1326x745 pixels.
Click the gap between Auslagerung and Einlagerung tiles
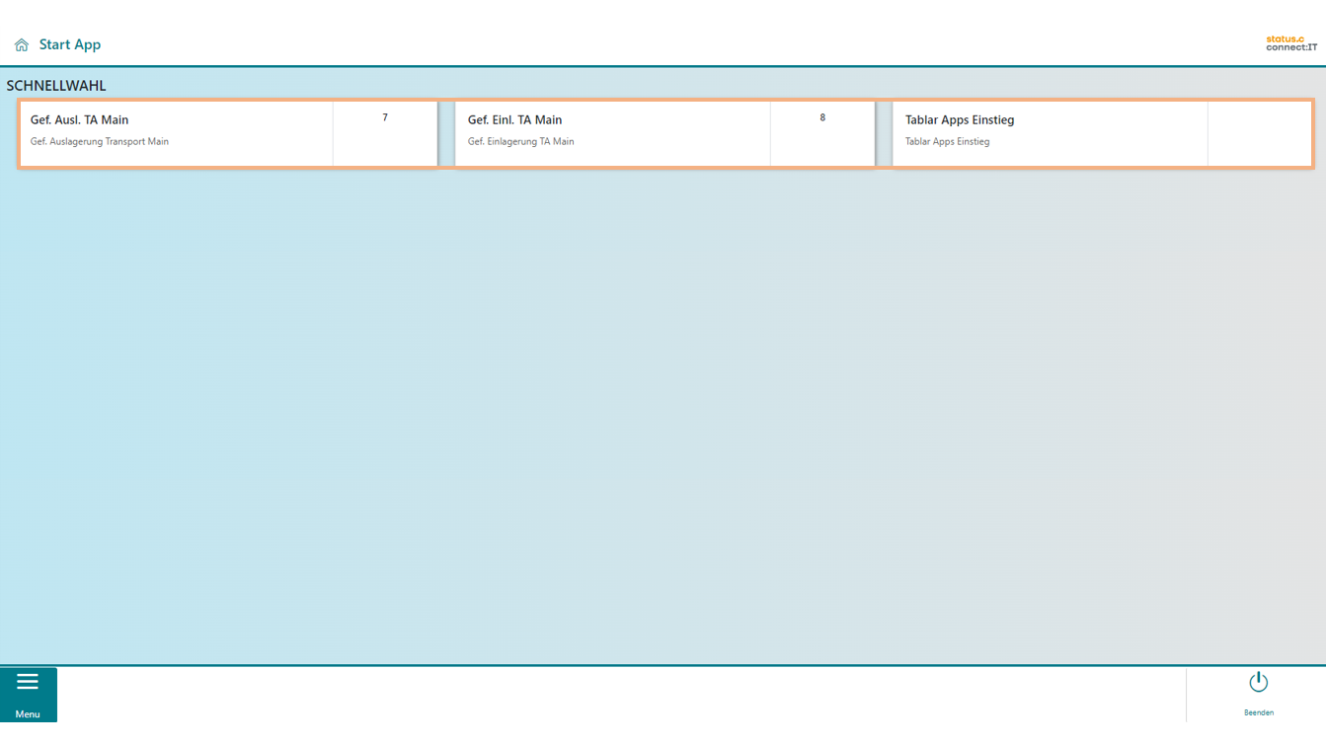[x=446, y=133]
